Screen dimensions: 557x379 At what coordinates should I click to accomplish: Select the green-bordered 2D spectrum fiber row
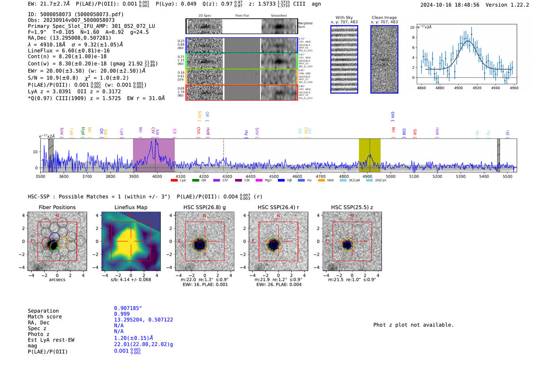tap(241, 61)
